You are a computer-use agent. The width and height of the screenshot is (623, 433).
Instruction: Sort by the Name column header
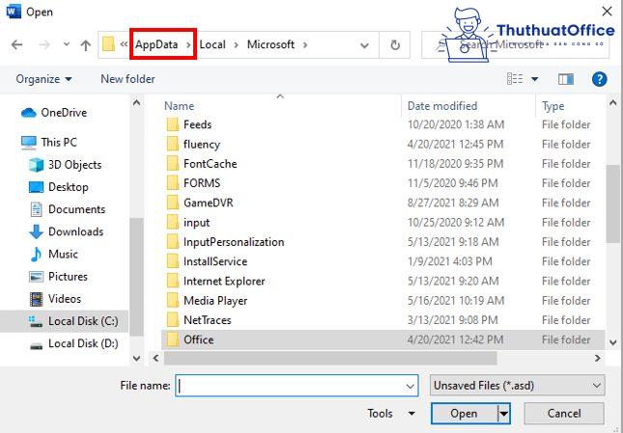[180, 106]
